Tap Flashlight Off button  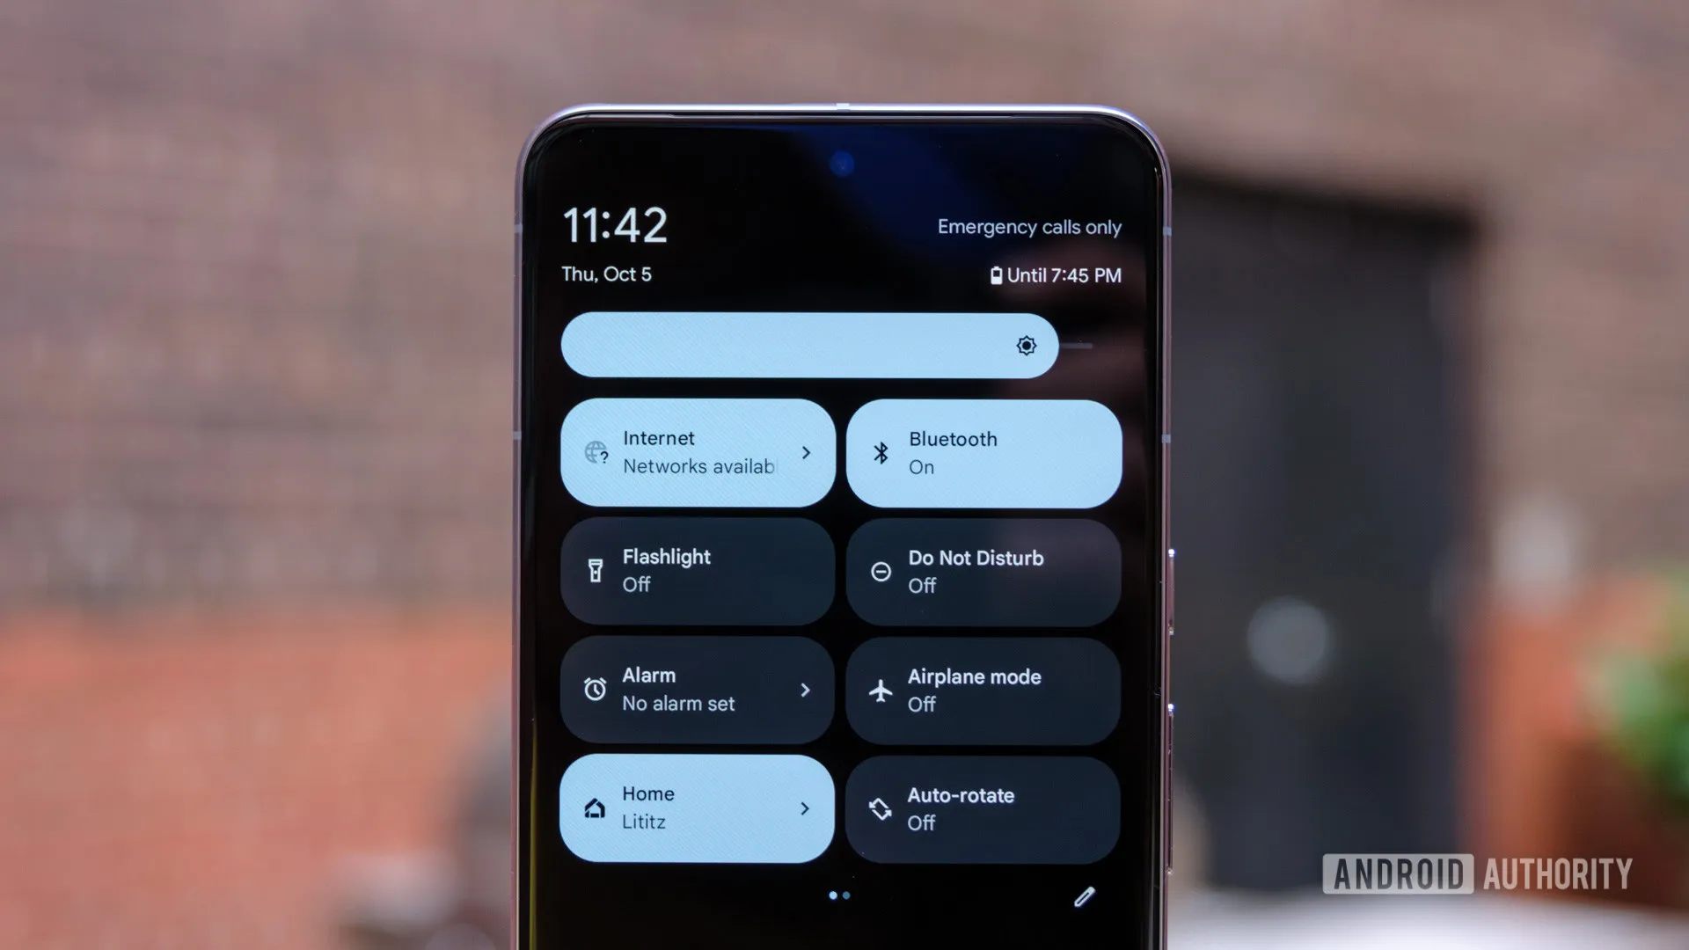[x=698, y=569]
